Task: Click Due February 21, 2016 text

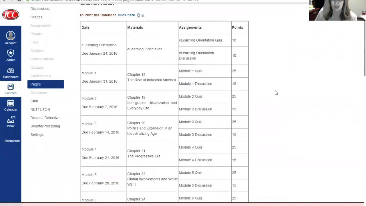Action: click(x=100, y=158)
